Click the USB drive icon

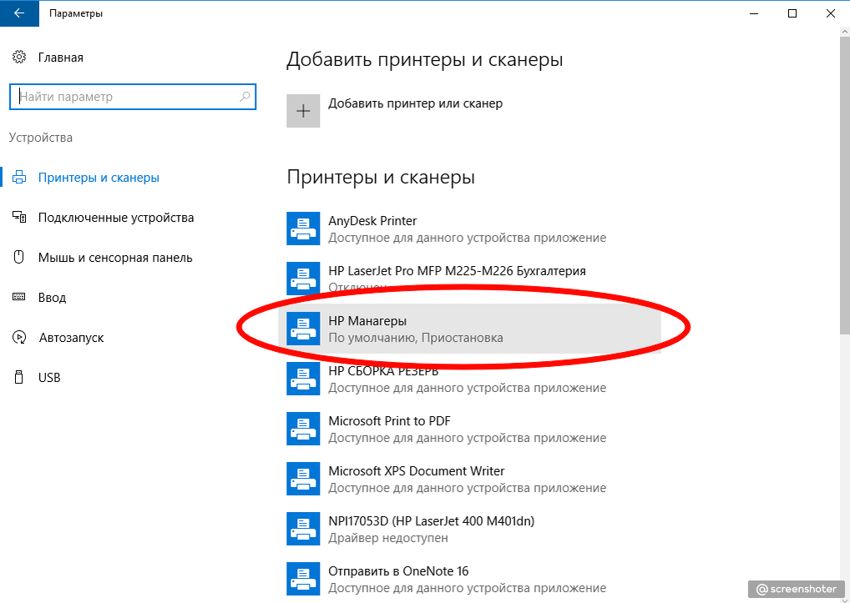pyautogui.click(x=19, y=377)
